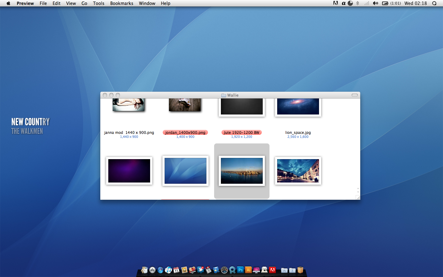Viewport: 443px width, 277px height.
Task: Open the View menu
Action: (71, 3)
